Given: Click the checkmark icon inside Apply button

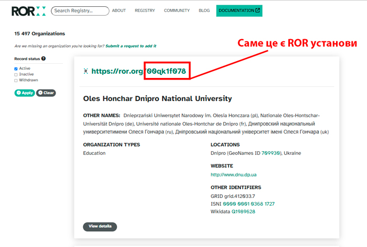Looking at the screenshot, I should point(19,93).
